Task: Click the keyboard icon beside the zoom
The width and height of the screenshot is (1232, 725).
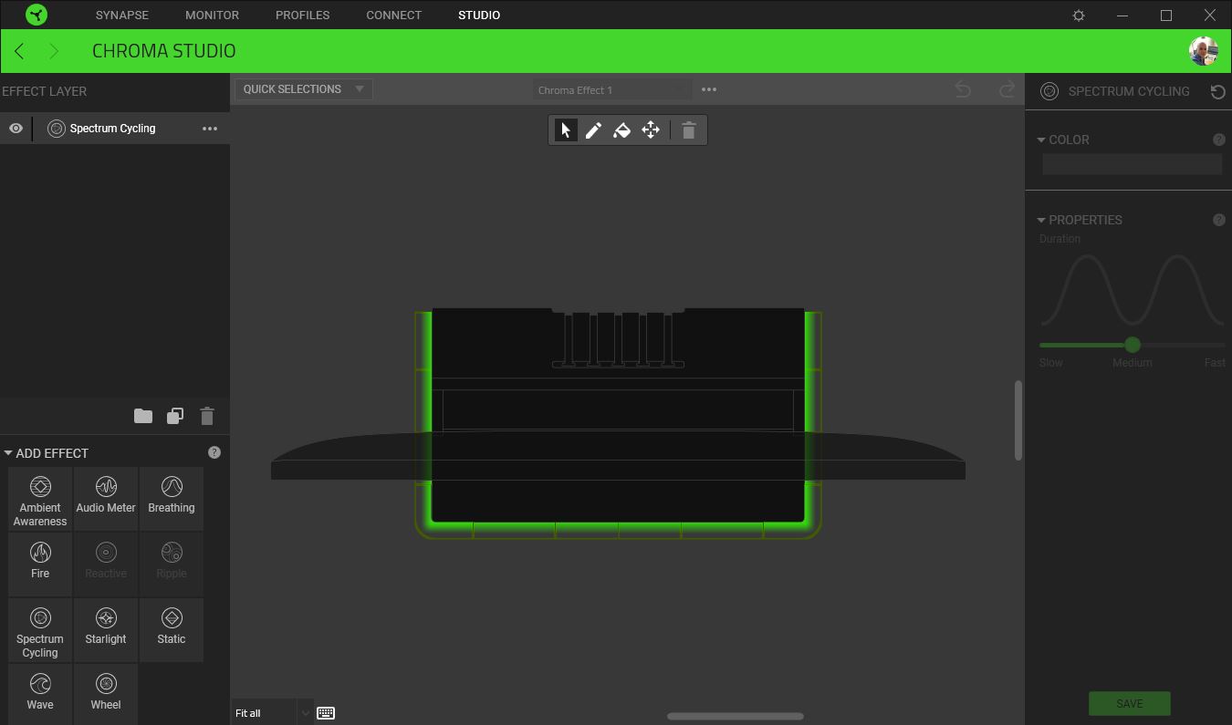Action: point(326,713)
